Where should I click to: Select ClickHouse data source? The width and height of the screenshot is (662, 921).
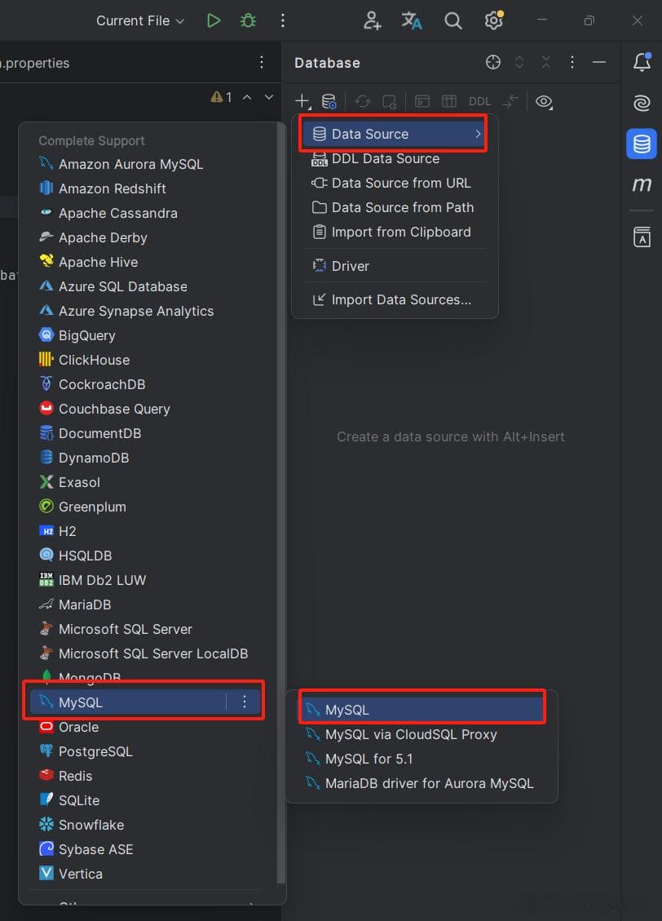[145, 360]
